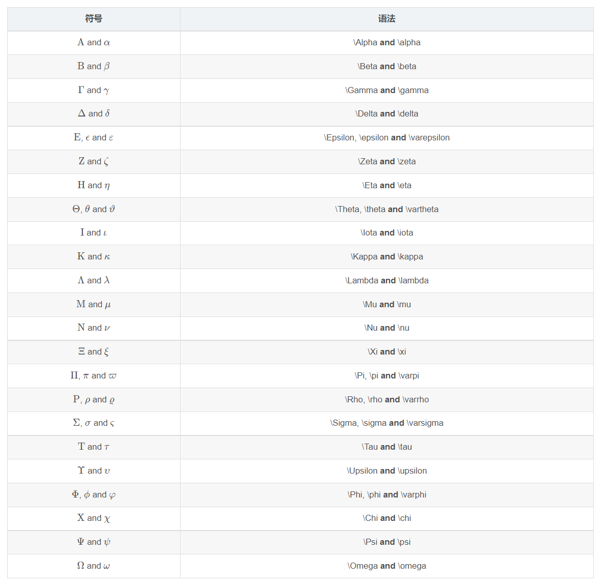Select the M and μ symbol cell

[94, 304]
